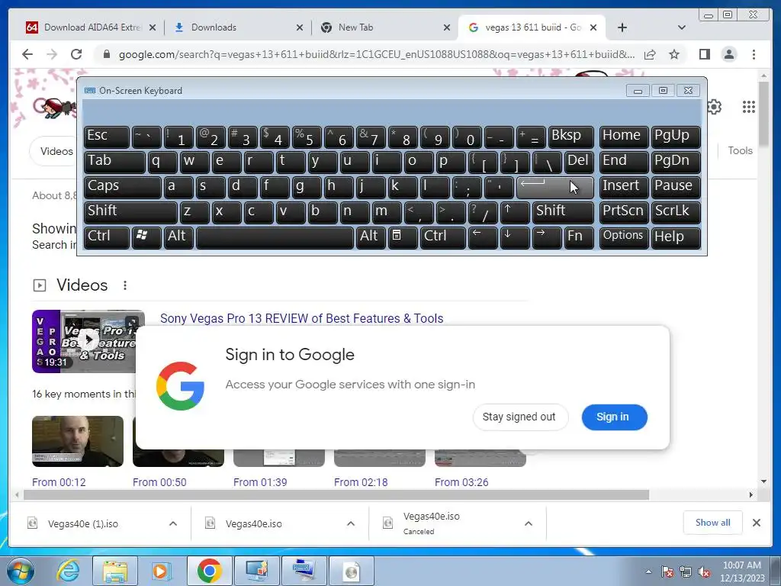Open Windows Media Player taskbar icon

(161, 571)
